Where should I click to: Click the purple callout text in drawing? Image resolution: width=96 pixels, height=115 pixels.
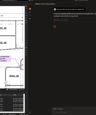pos(5,59)
